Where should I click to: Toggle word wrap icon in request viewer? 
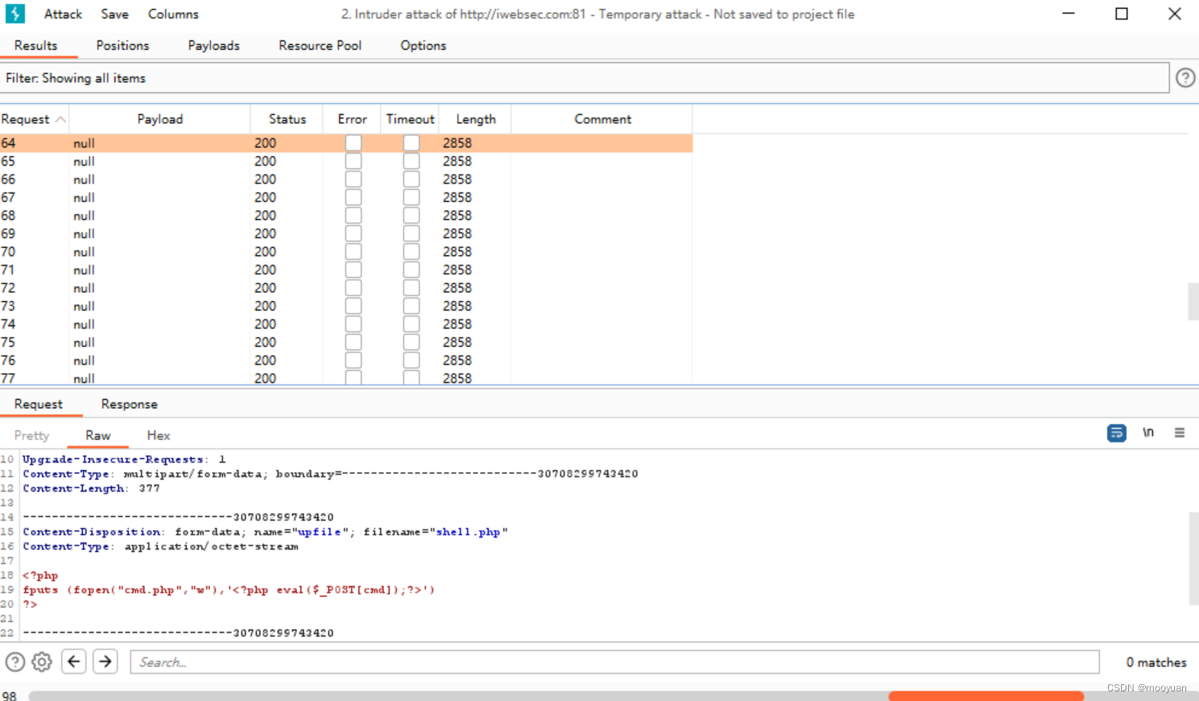pyautogui.click(x=1117, y=433)
